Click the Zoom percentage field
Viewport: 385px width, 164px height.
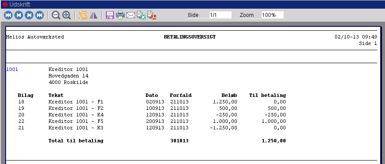coord(272,15)
